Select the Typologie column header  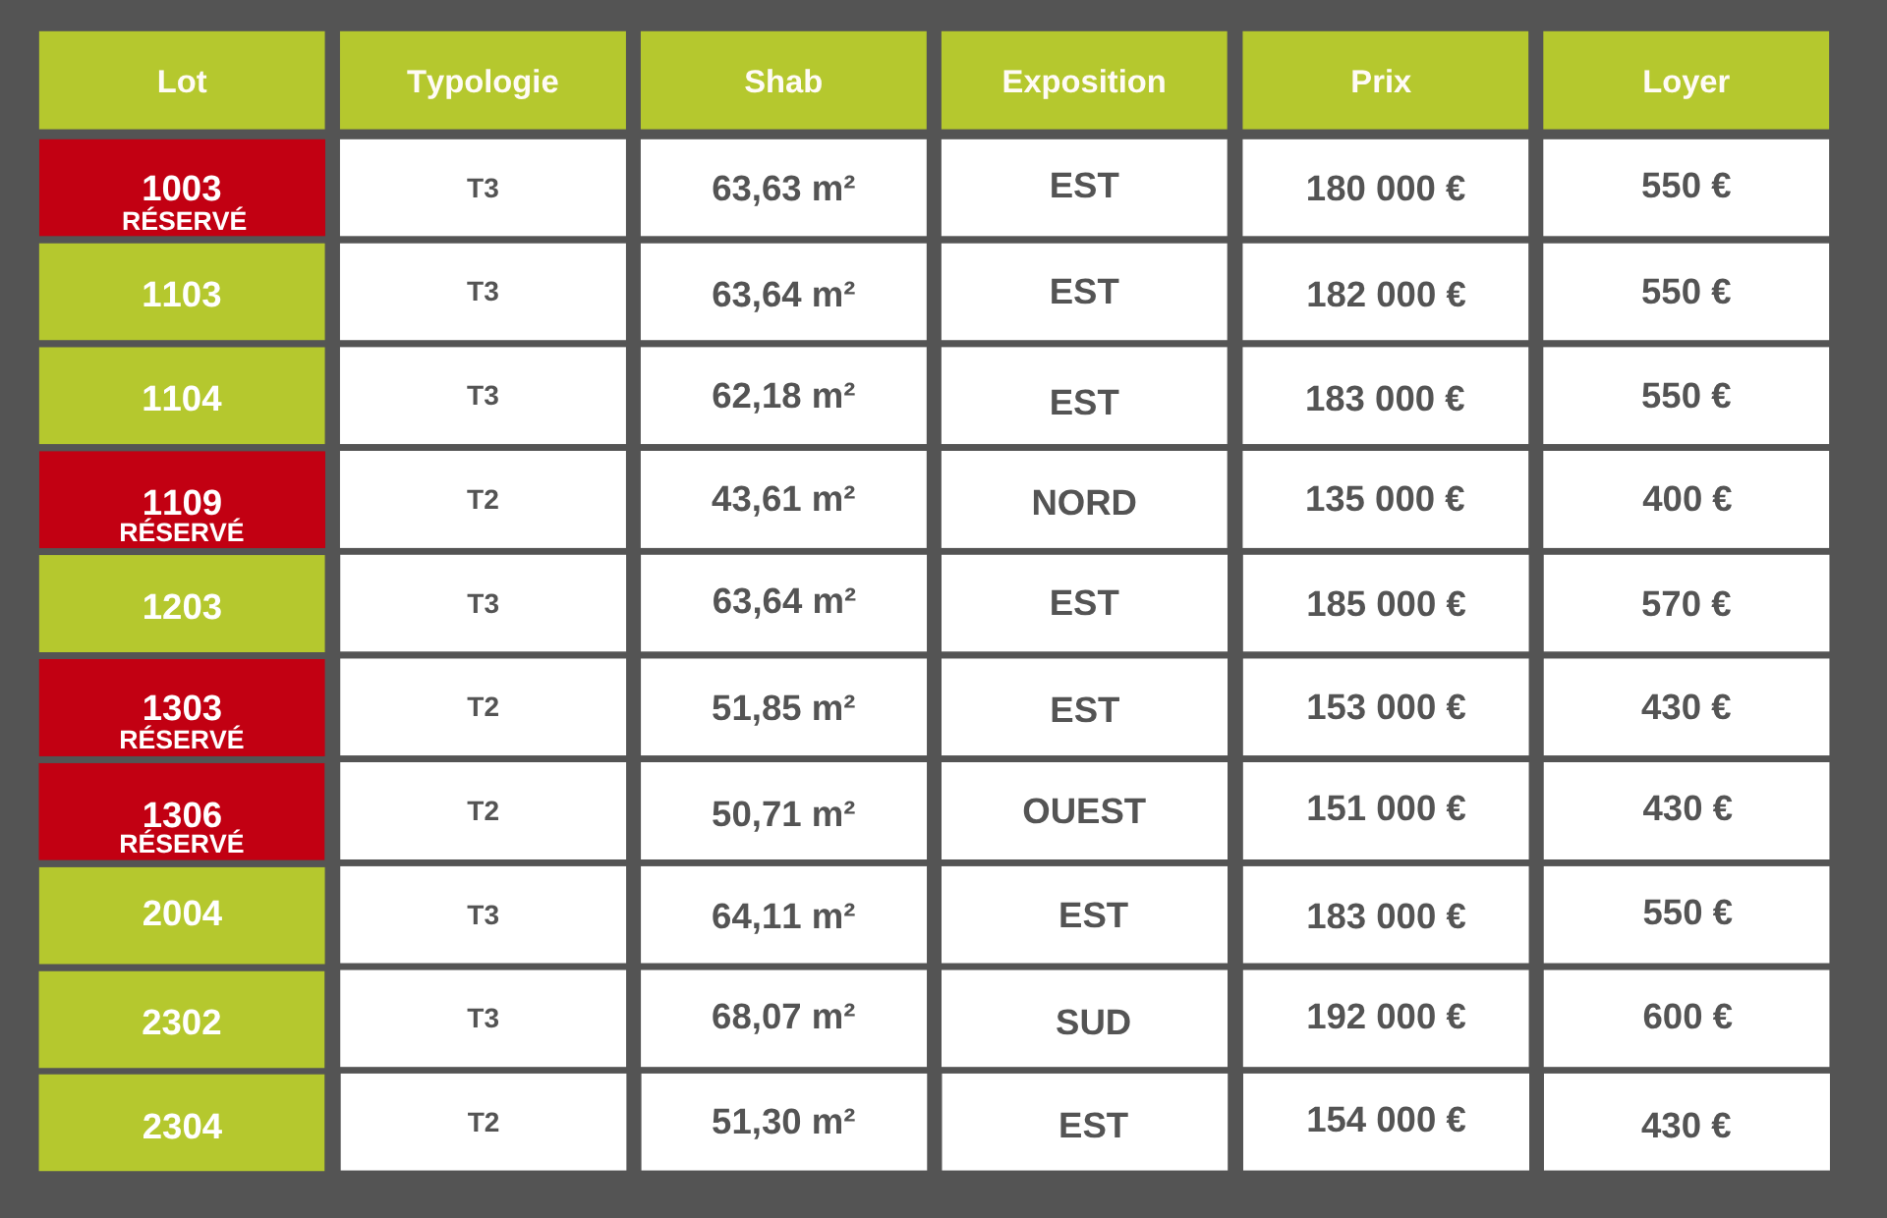(483, 81)
